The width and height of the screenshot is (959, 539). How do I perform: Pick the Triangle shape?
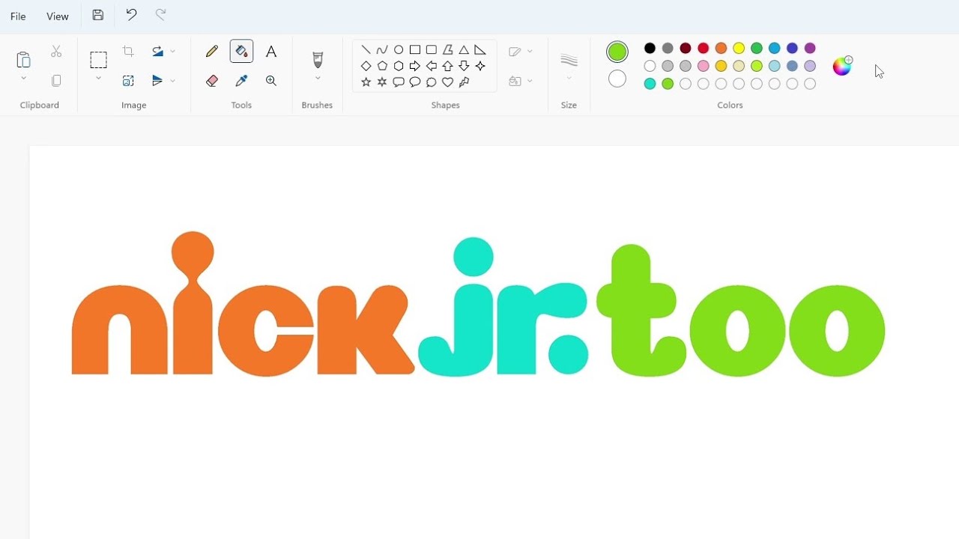pos(464,50)
